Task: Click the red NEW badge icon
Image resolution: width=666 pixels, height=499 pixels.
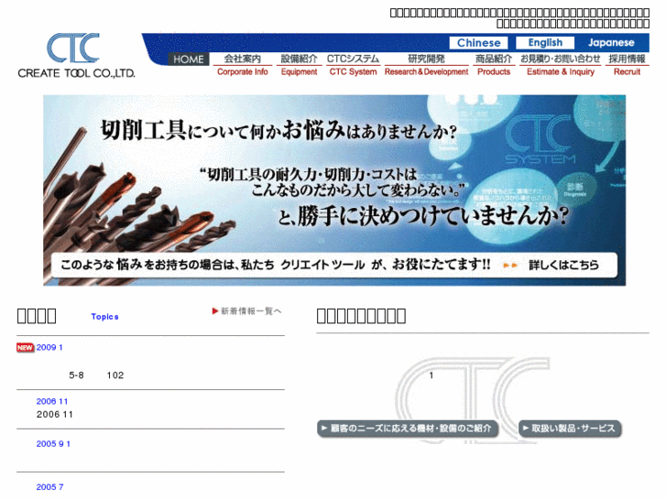Action: [x=25, y=347]
